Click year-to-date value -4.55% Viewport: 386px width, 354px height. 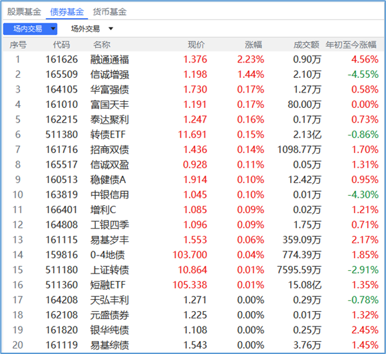pyautogui.click(x=363, y=74)
